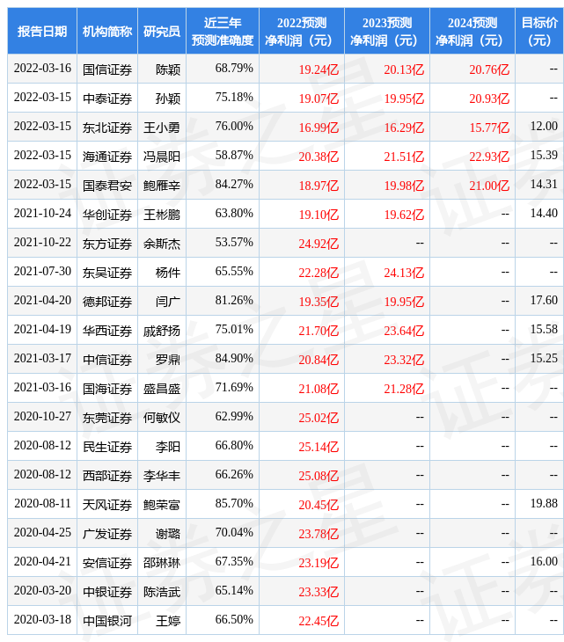Select the 德邦证券 institution cell
The height and width of the screenshot is (642, 564).
point(107,302)
